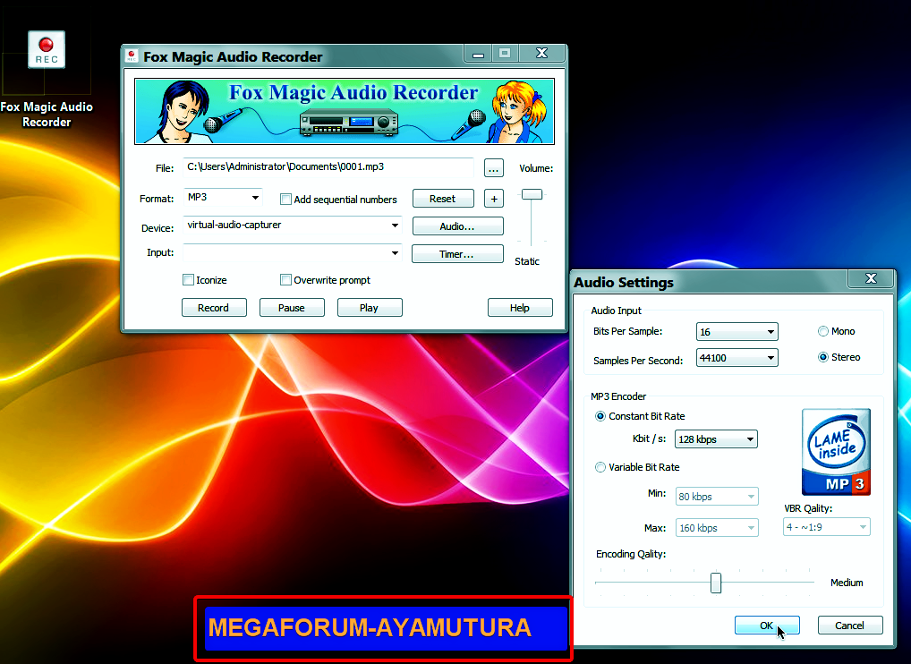The height and width of the screenshot is (664, 911).
Task: Close the Fox Magic Audio Recorder window
Action: (542, 54)
